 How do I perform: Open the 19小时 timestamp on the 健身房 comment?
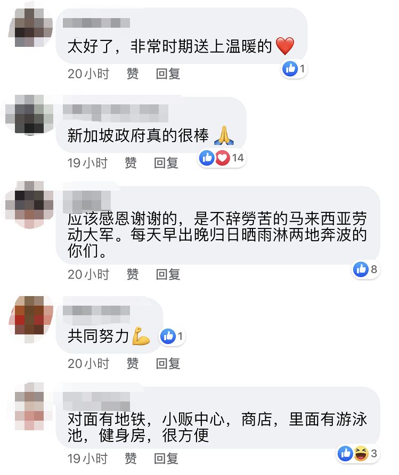click(87, 458)
